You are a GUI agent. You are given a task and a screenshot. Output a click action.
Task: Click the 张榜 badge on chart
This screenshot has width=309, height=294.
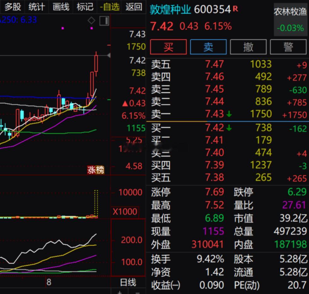(x=96, y=170)
